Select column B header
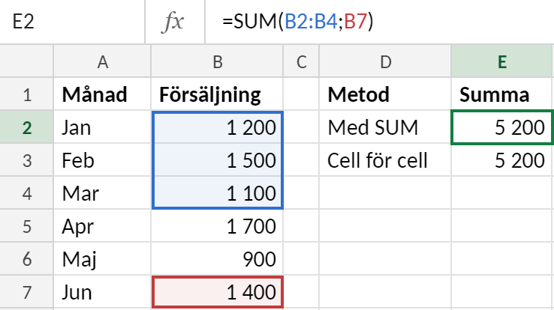 point(217,61)
